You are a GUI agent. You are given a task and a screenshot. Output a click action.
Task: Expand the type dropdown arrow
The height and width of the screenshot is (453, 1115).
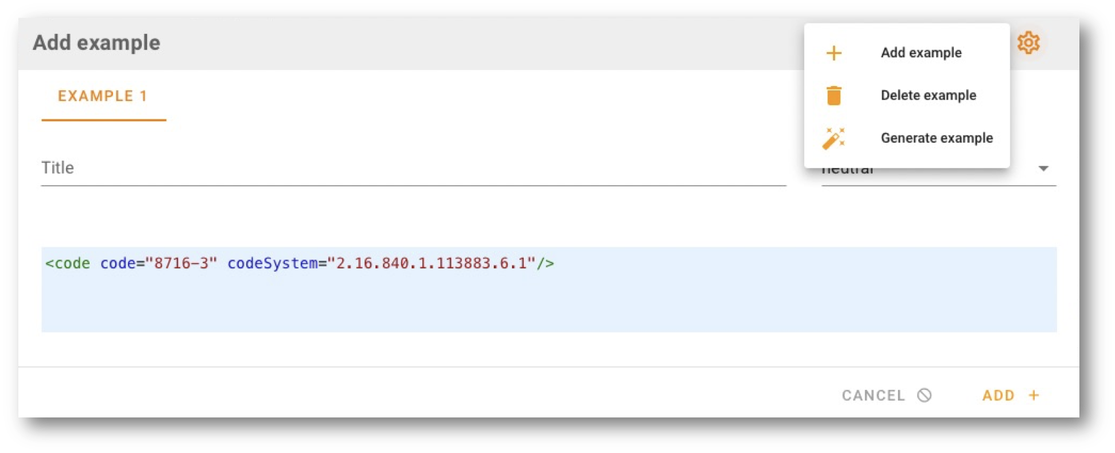(x=1043, y=169)
